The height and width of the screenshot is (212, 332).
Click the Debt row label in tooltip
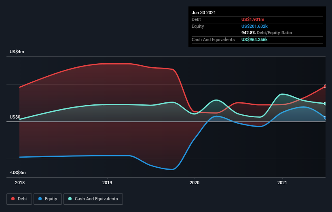coord(196,19)
